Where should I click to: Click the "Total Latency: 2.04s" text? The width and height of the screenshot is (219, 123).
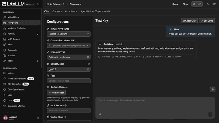click(123, 57)
